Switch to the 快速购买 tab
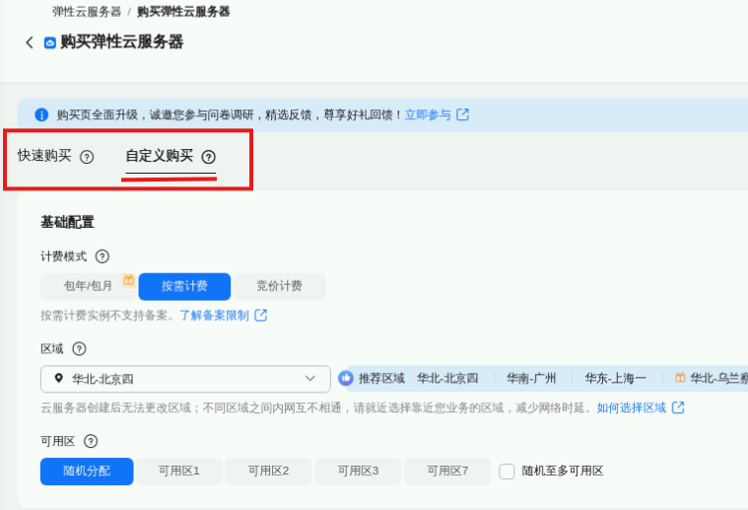748x510 pixels. pyautogui.click(x=44, y=156)
